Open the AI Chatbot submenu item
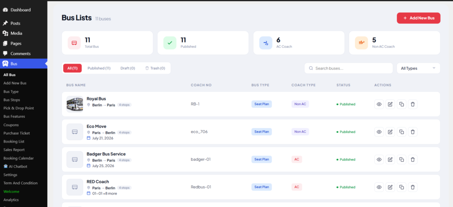 point(15,166)
